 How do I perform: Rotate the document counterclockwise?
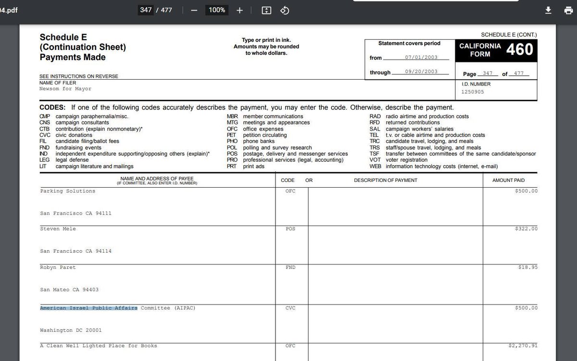(x=284, y=10)
